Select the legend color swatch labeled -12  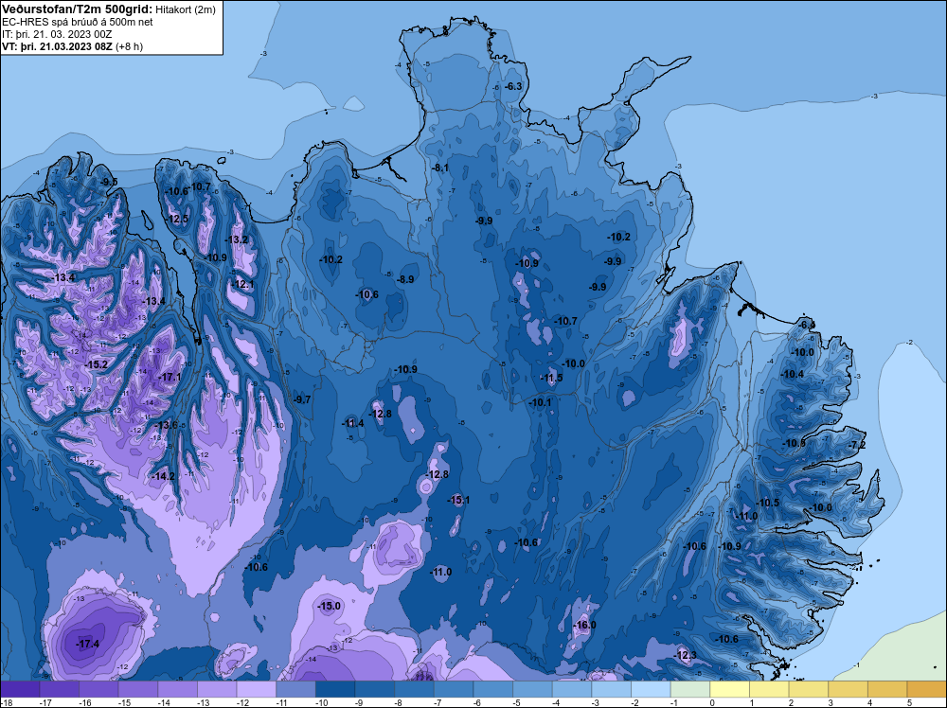[x=257, y=689]
